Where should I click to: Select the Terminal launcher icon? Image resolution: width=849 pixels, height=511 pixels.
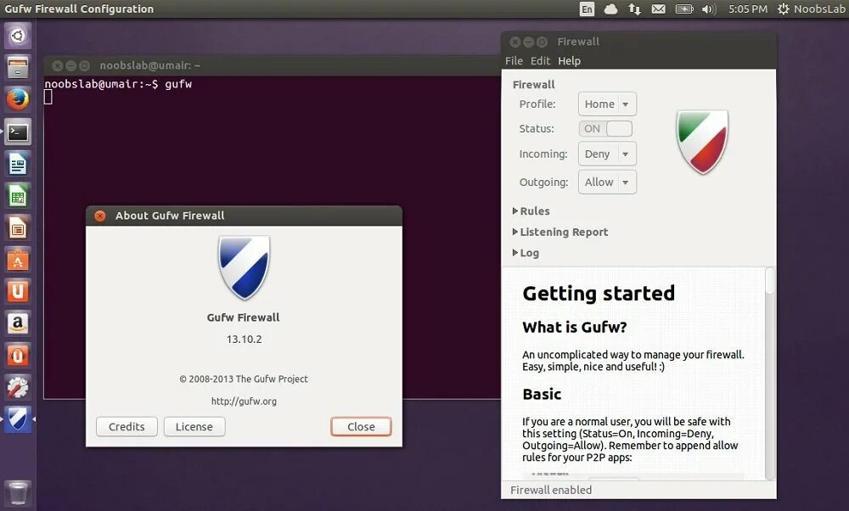tap(18, 132)
